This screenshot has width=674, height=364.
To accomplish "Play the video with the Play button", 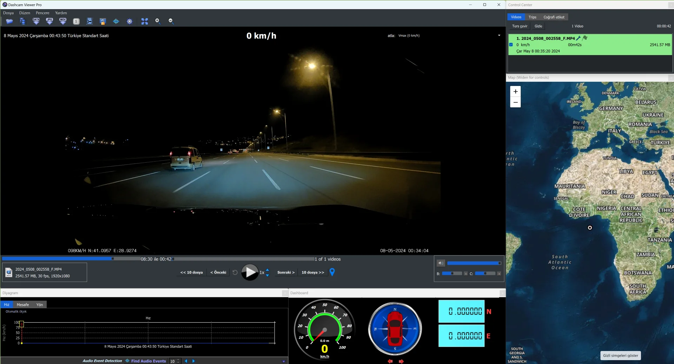I will pos(250,272).
